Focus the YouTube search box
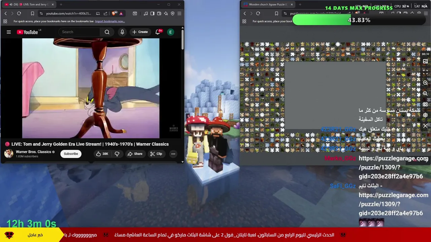This screenshot has height=242, width=431. click(79, 32)
